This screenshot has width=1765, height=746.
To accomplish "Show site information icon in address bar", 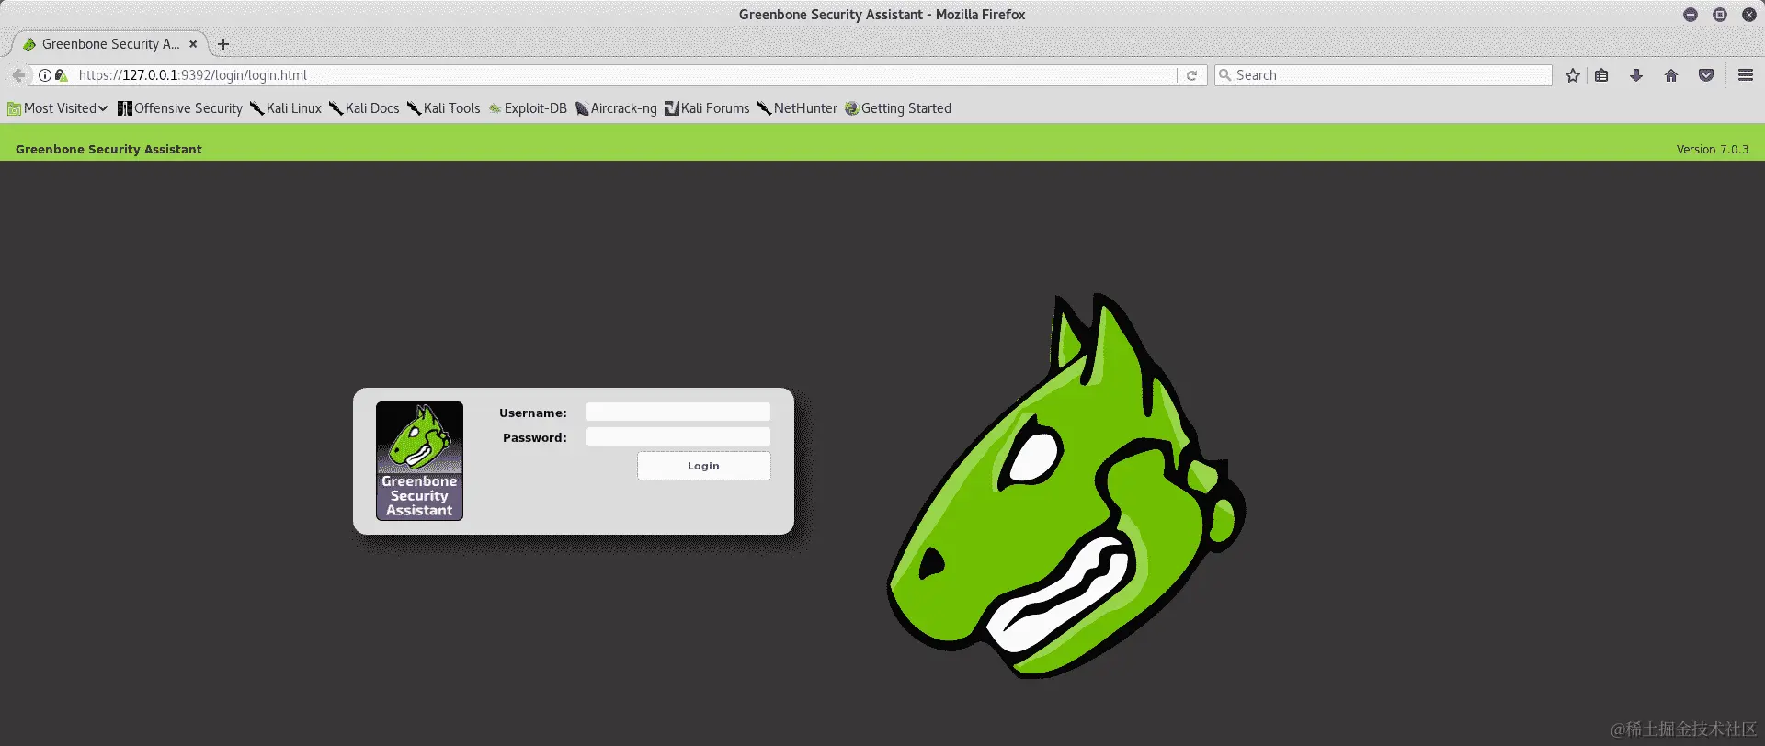I will [44, 75].
